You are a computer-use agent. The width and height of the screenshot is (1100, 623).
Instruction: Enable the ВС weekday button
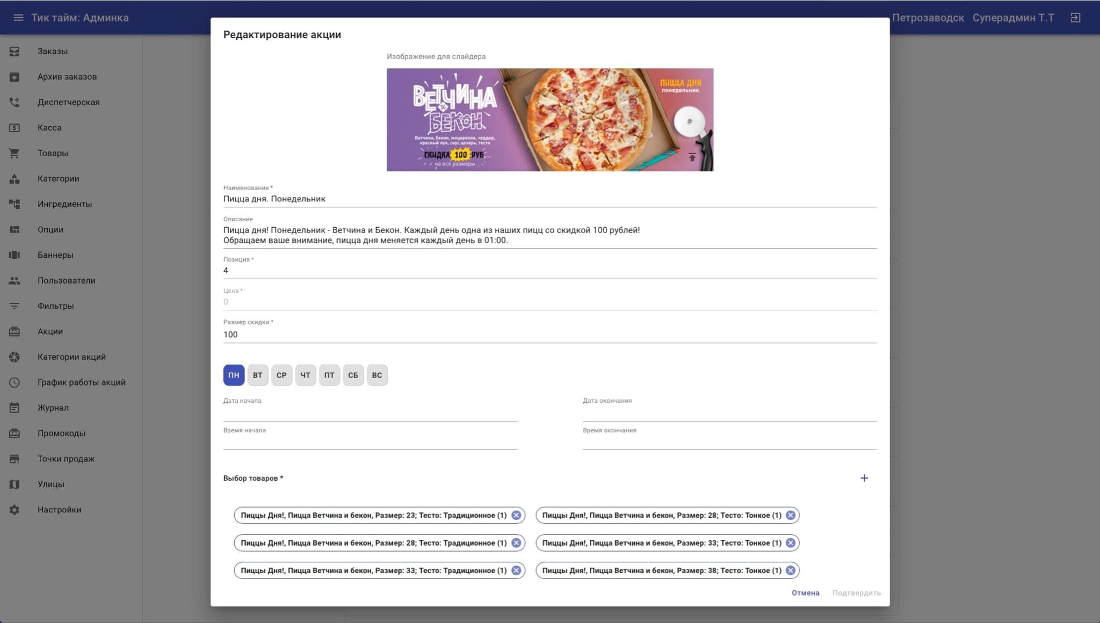pyautogui.click(x=377, y=375)
